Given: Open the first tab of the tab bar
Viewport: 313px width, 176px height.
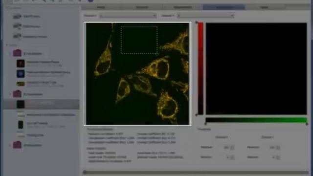Looking at the screenshot, I should 101,7.
